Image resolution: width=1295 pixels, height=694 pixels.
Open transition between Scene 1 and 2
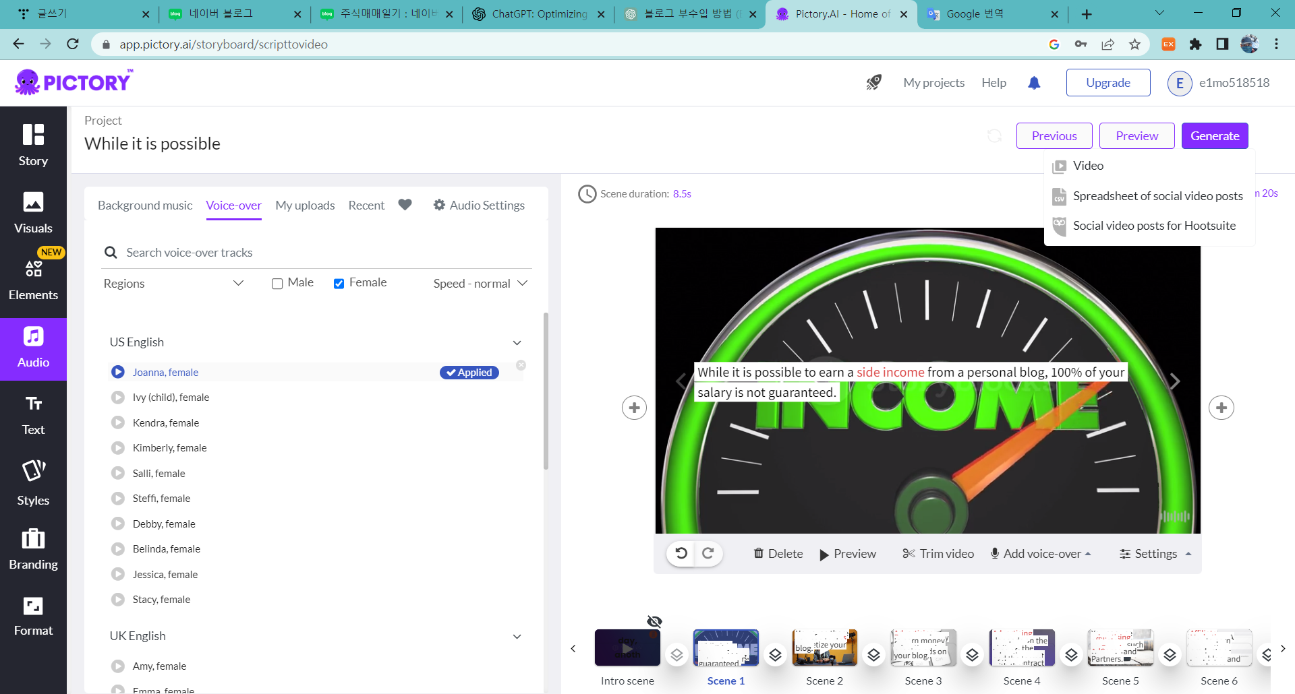(x=776, y=655)
